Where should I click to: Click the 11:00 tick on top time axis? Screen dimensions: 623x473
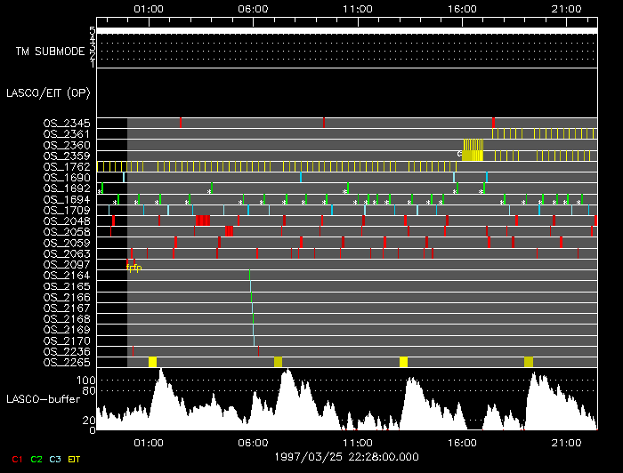click(357, 8)
